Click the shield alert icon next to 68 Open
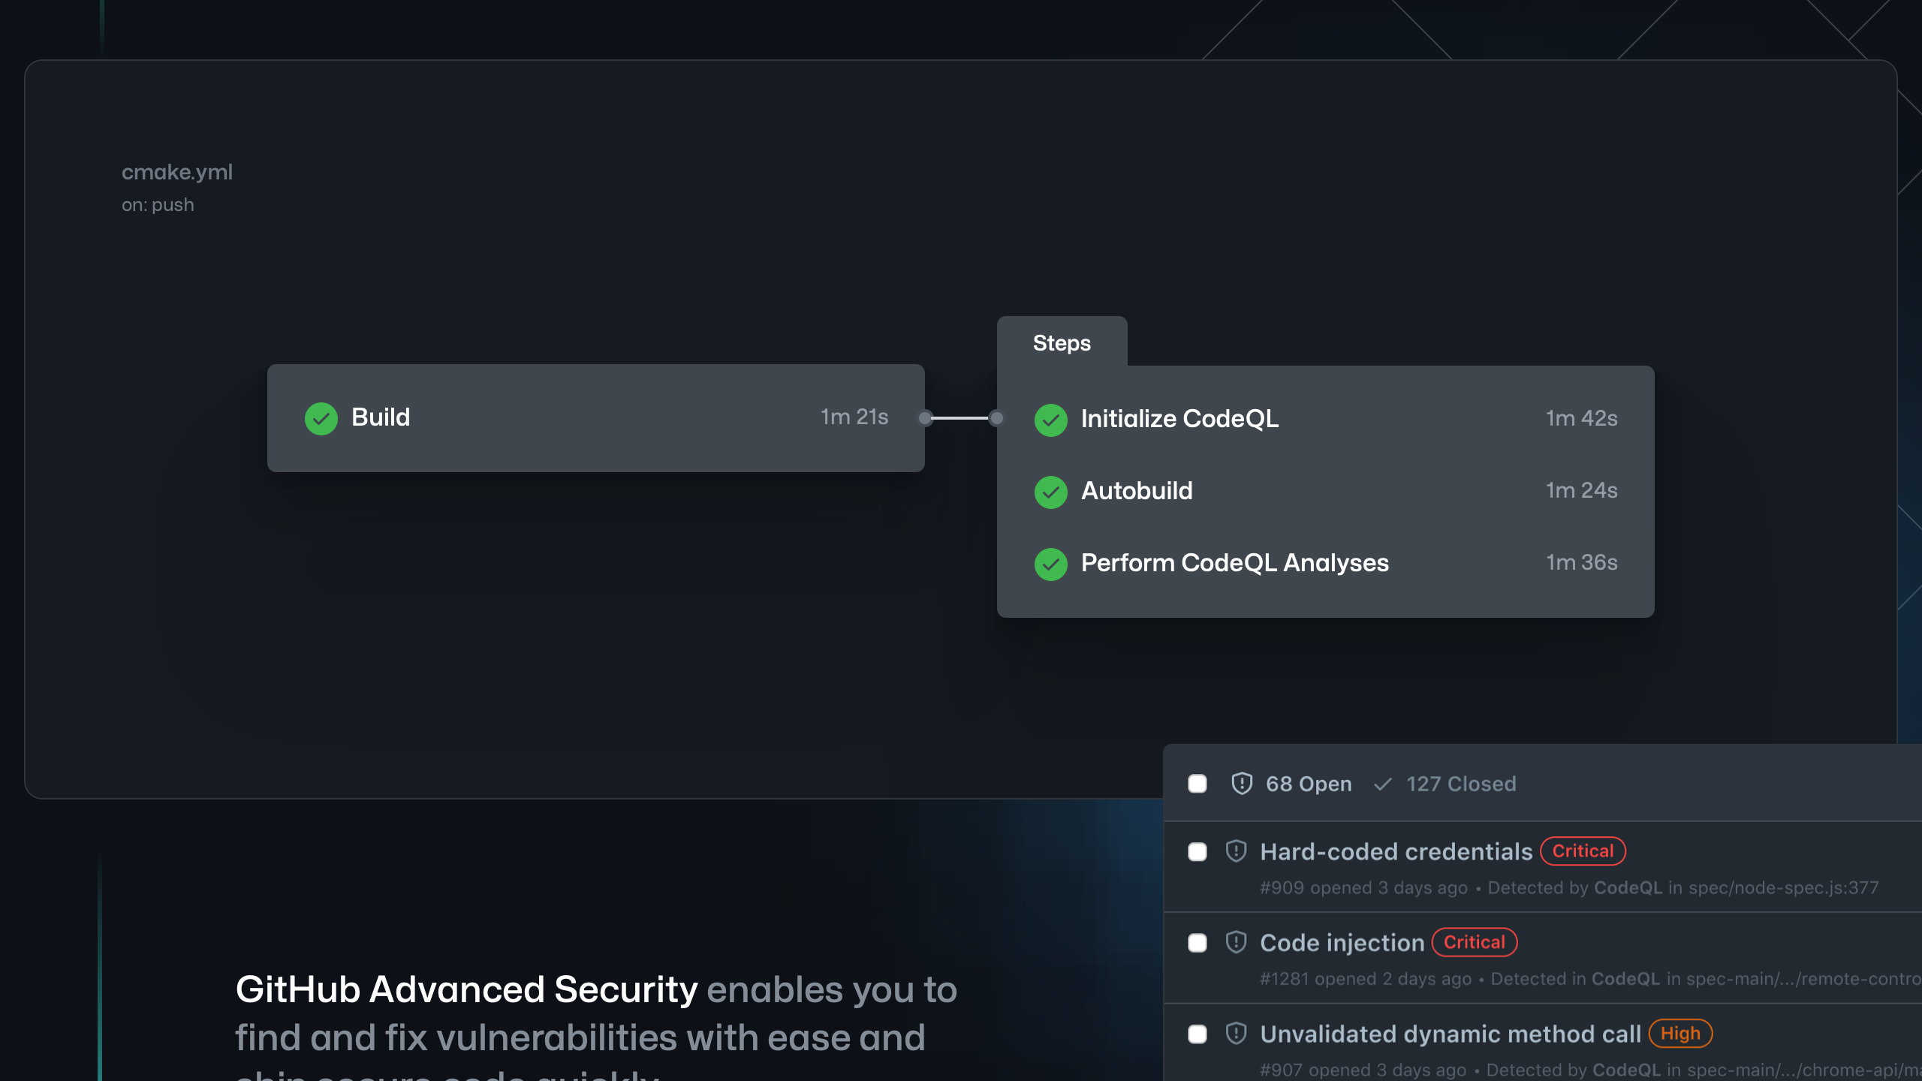This screenshot has height=1081, width=1922. pyautogui.click(x=1242, y=784)
